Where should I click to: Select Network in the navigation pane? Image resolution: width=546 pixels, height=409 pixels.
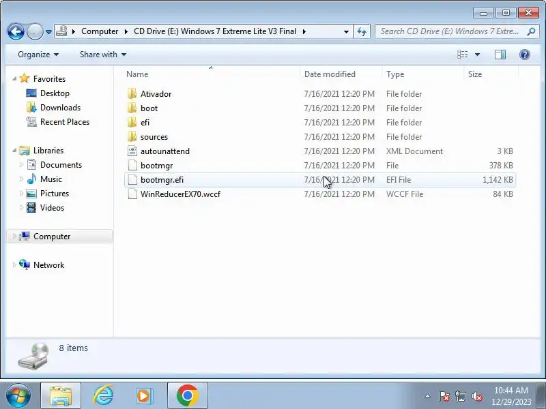click(x=48, y=265)
